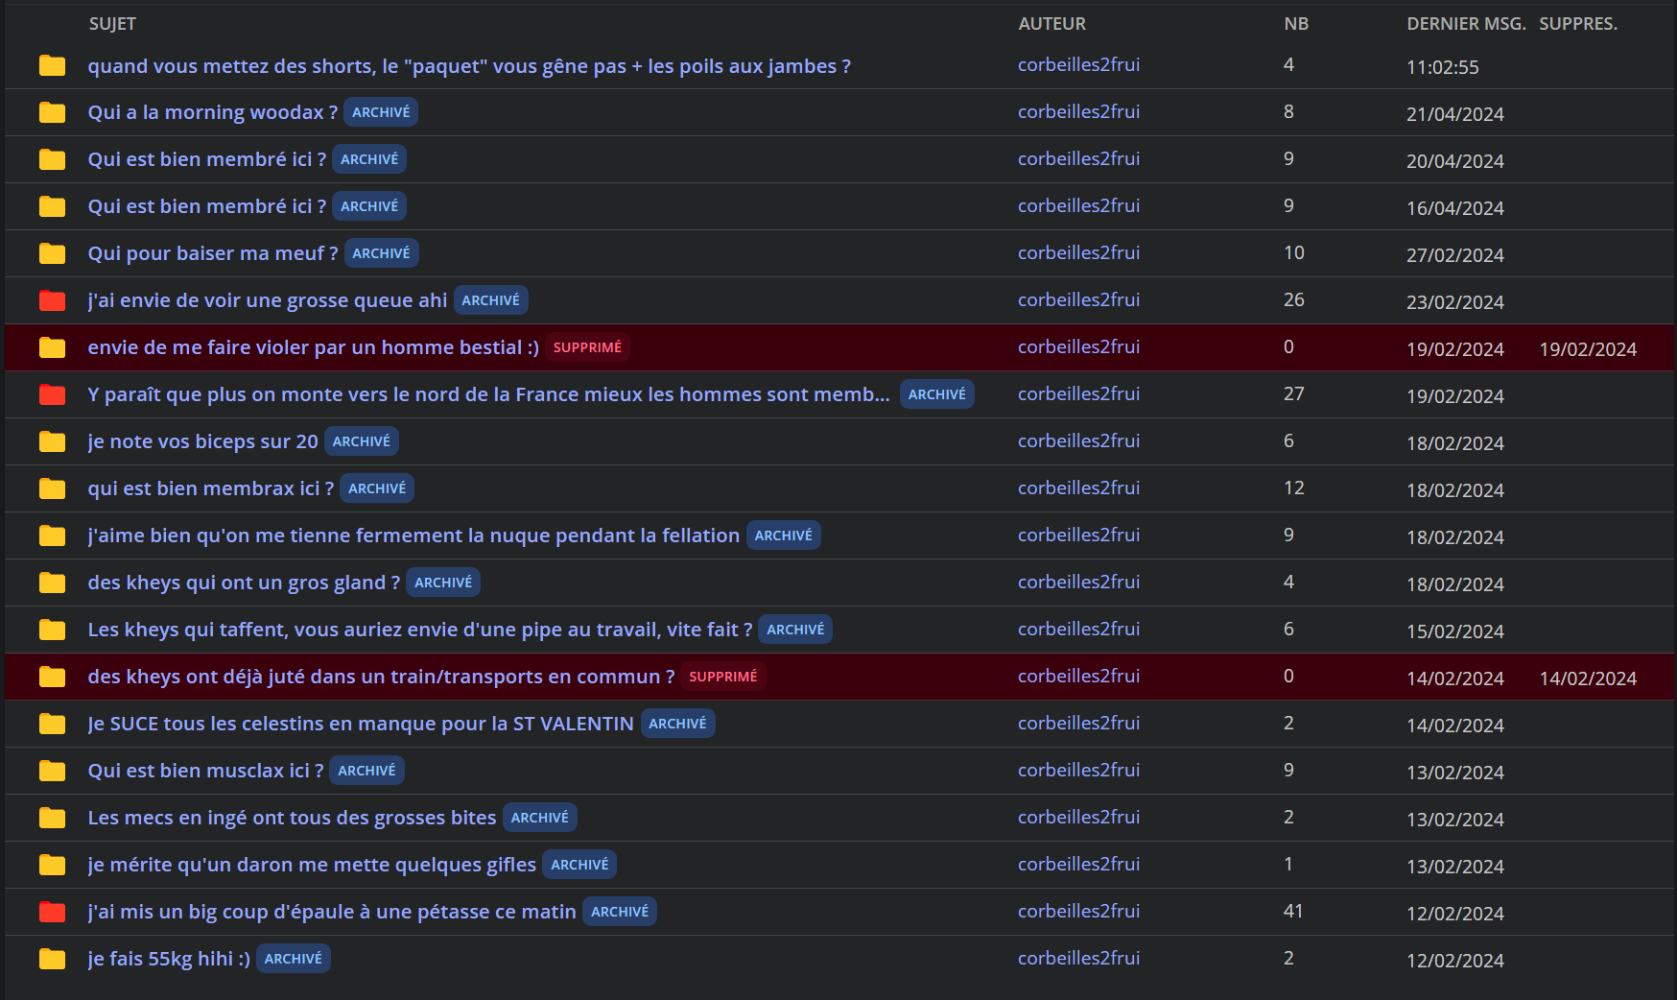
Task: Click the 11:02:55 last message timestamp
Action: pyautogui.click(x=1442, y=67)
